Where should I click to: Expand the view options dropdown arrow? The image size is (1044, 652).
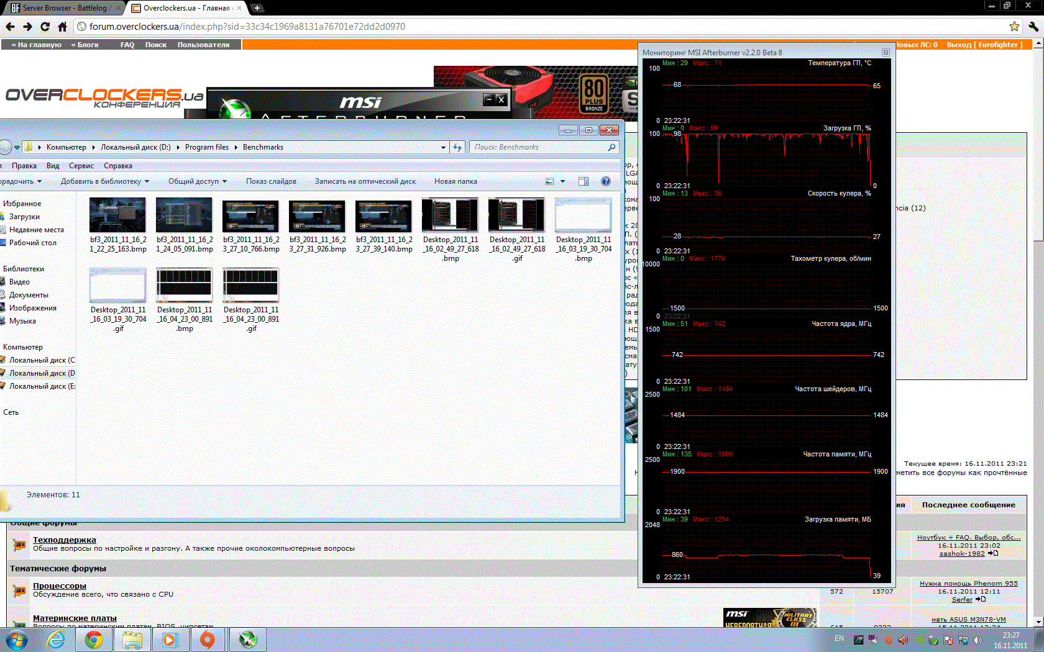[562, 181]
